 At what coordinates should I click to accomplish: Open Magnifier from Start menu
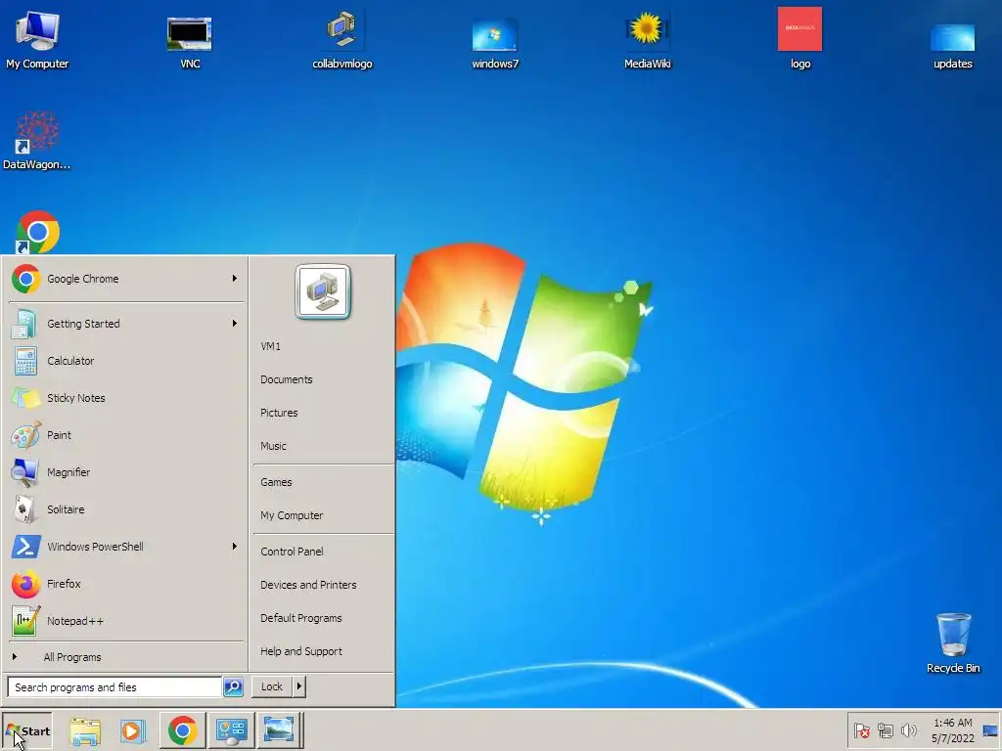click(125, 472)
